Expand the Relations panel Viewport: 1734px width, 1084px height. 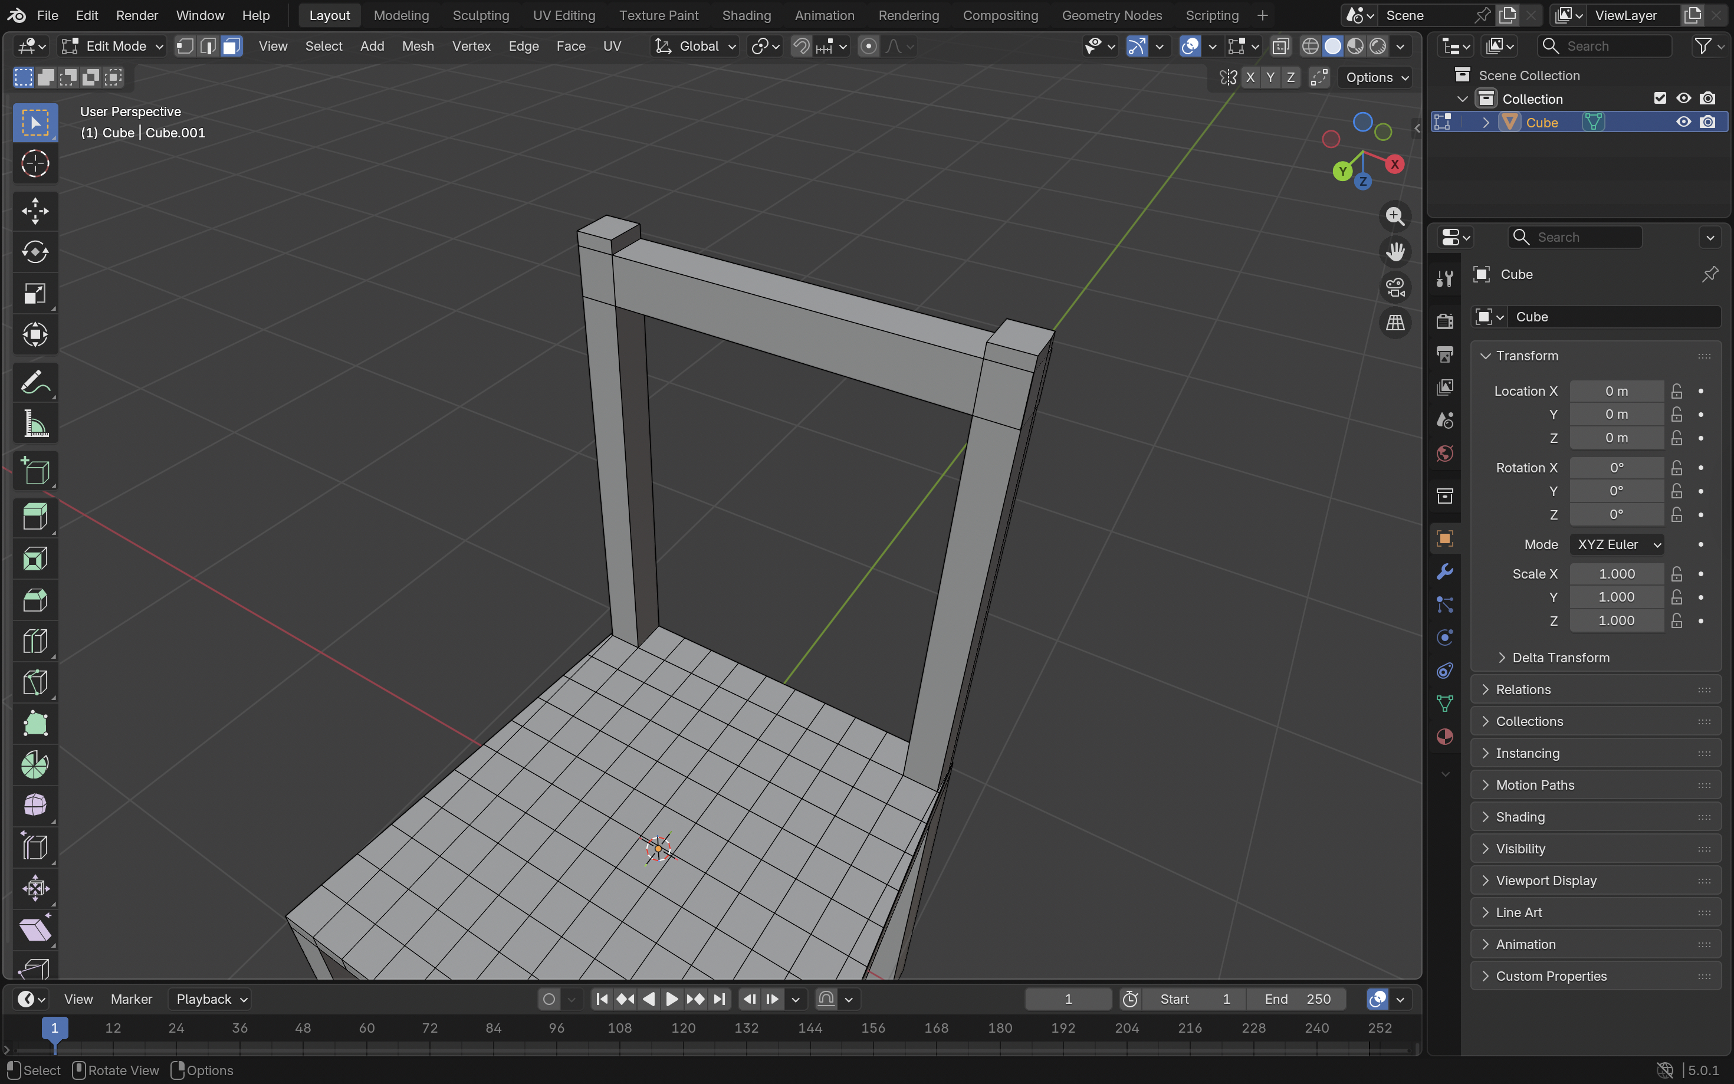(1523, 689)
